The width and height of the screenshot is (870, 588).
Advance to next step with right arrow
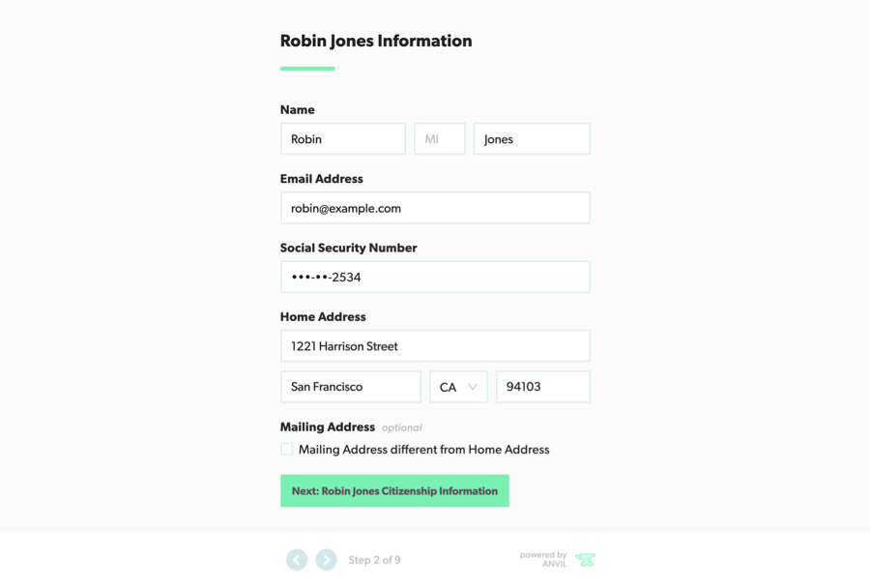point(327,560)
